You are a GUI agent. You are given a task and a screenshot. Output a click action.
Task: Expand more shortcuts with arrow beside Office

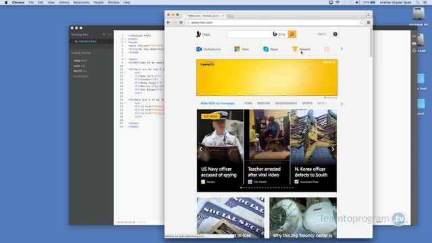click(x=342, y=49)
